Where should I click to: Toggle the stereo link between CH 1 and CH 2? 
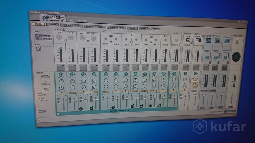click(65, 40)
